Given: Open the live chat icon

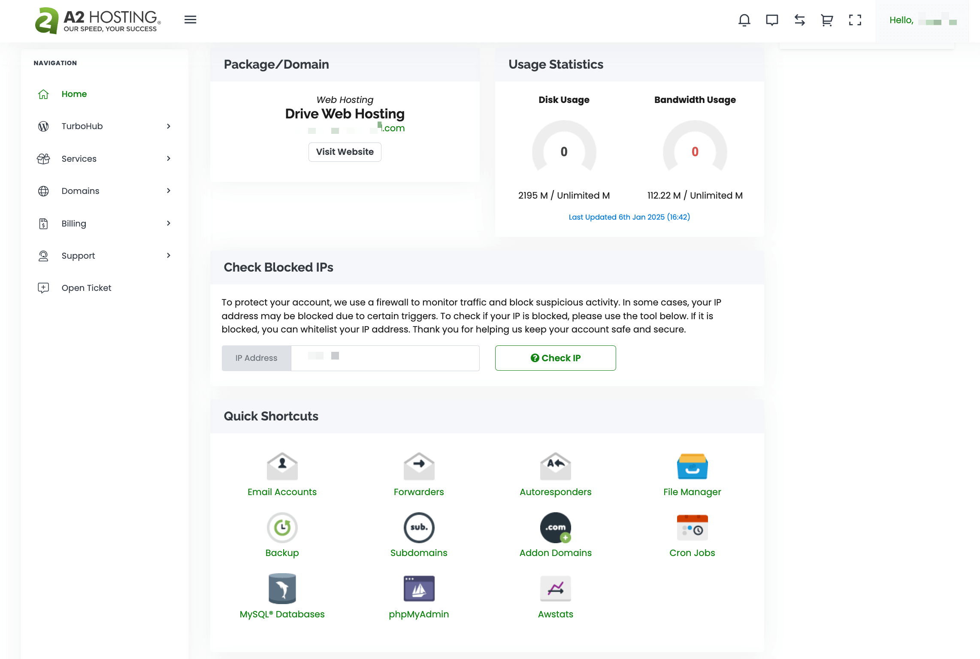Looking at the screenshot, I should tap(772, 20).
